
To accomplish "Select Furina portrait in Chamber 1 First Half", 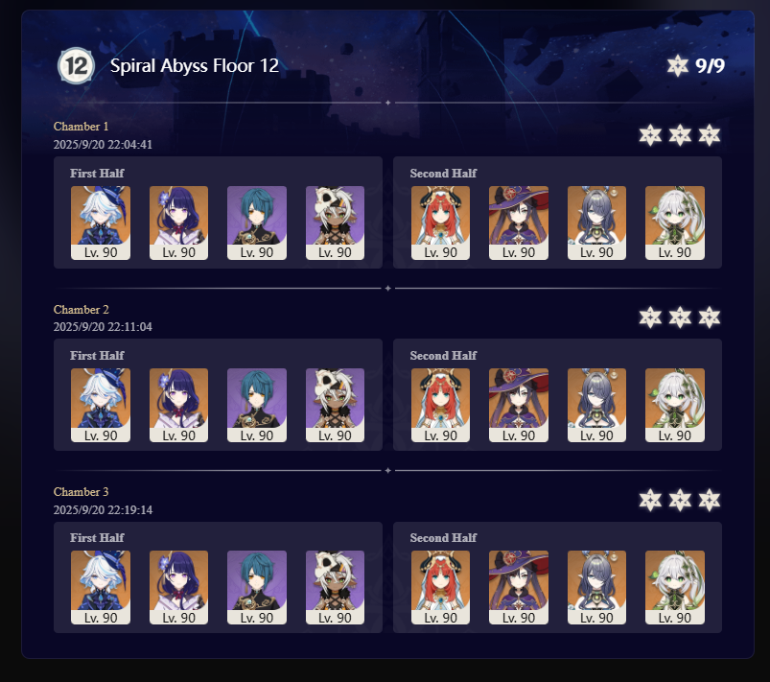I will click(101, 223).
